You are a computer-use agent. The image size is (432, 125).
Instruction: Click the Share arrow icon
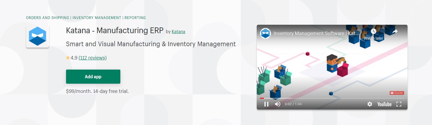click(395, 32)
